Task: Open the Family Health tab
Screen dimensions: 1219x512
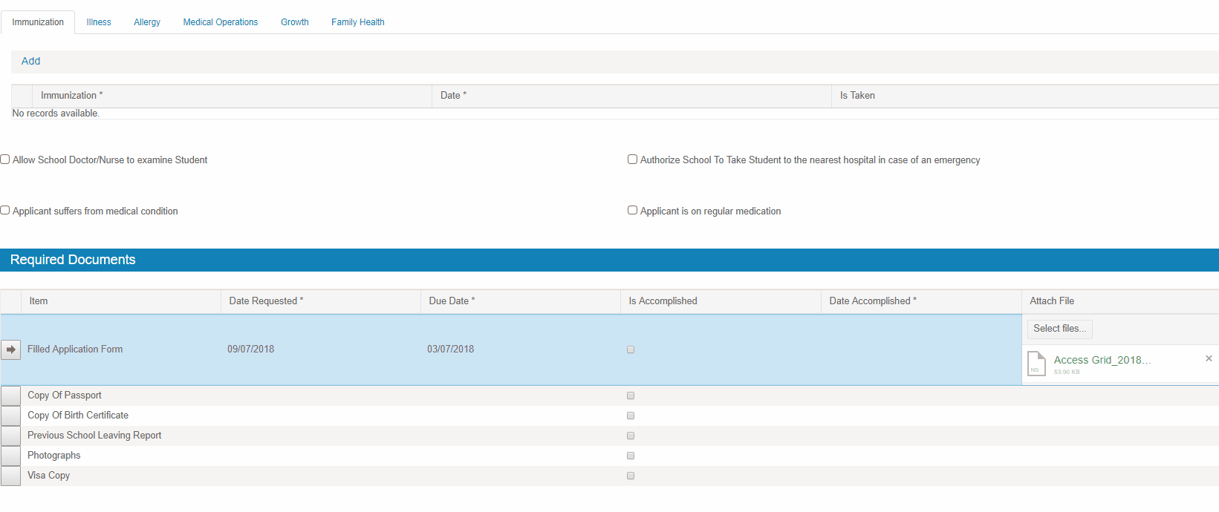Action: tap(358, 22)
